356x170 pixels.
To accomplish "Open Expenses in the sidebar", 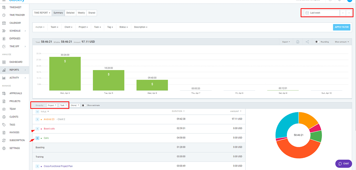I will pos(15,38).
